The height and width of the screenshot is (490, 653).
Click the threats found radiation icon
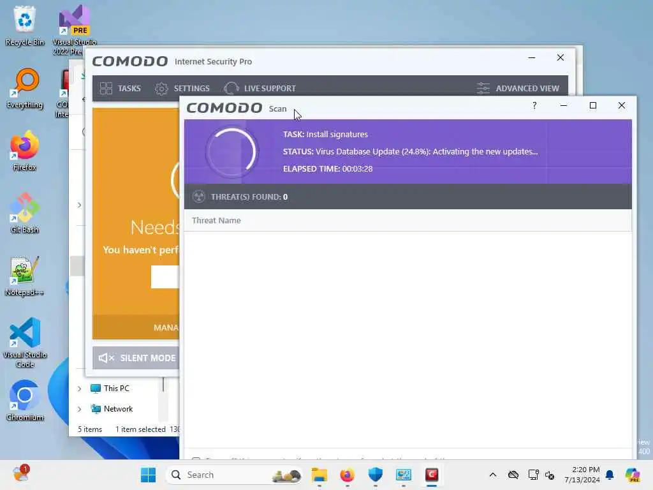click(199, 197)
